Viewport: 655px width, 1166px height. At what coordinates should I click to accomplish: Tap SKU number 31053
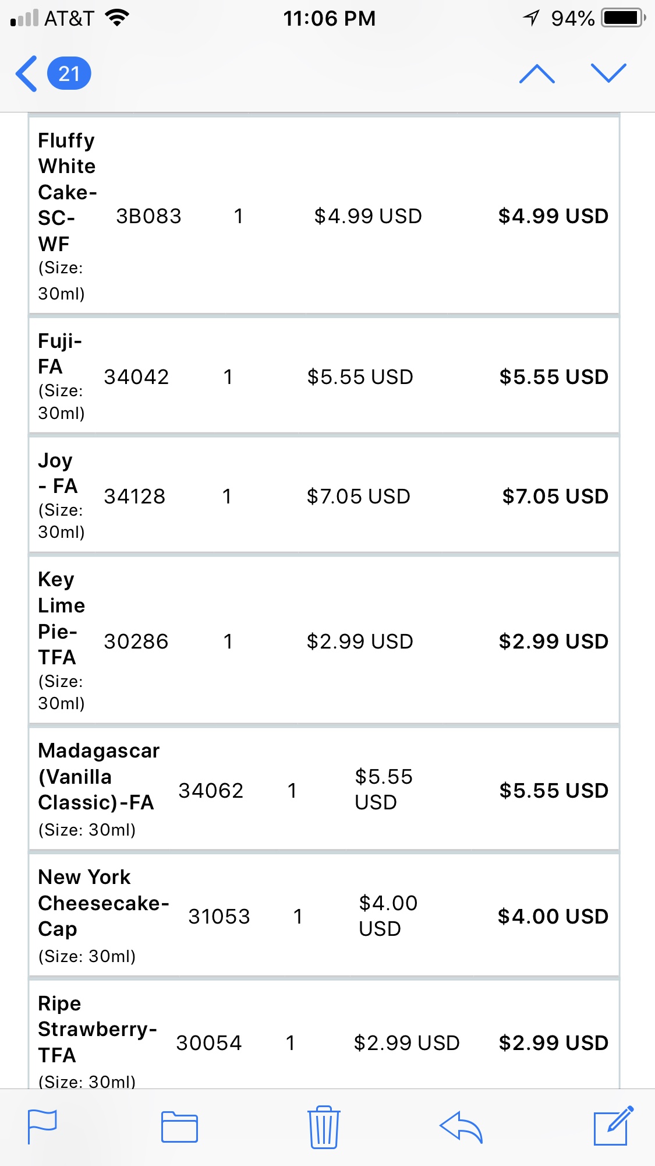(219, 917)
